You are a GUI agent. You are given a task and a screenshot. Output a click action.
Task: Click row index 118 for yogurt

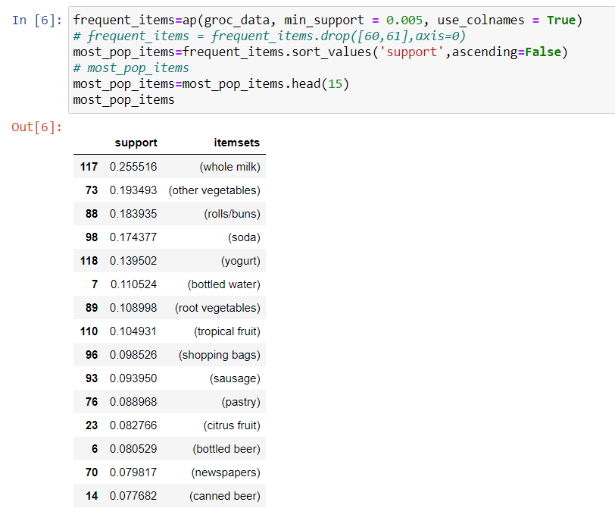pyautogui.click(x=89, y=260)
